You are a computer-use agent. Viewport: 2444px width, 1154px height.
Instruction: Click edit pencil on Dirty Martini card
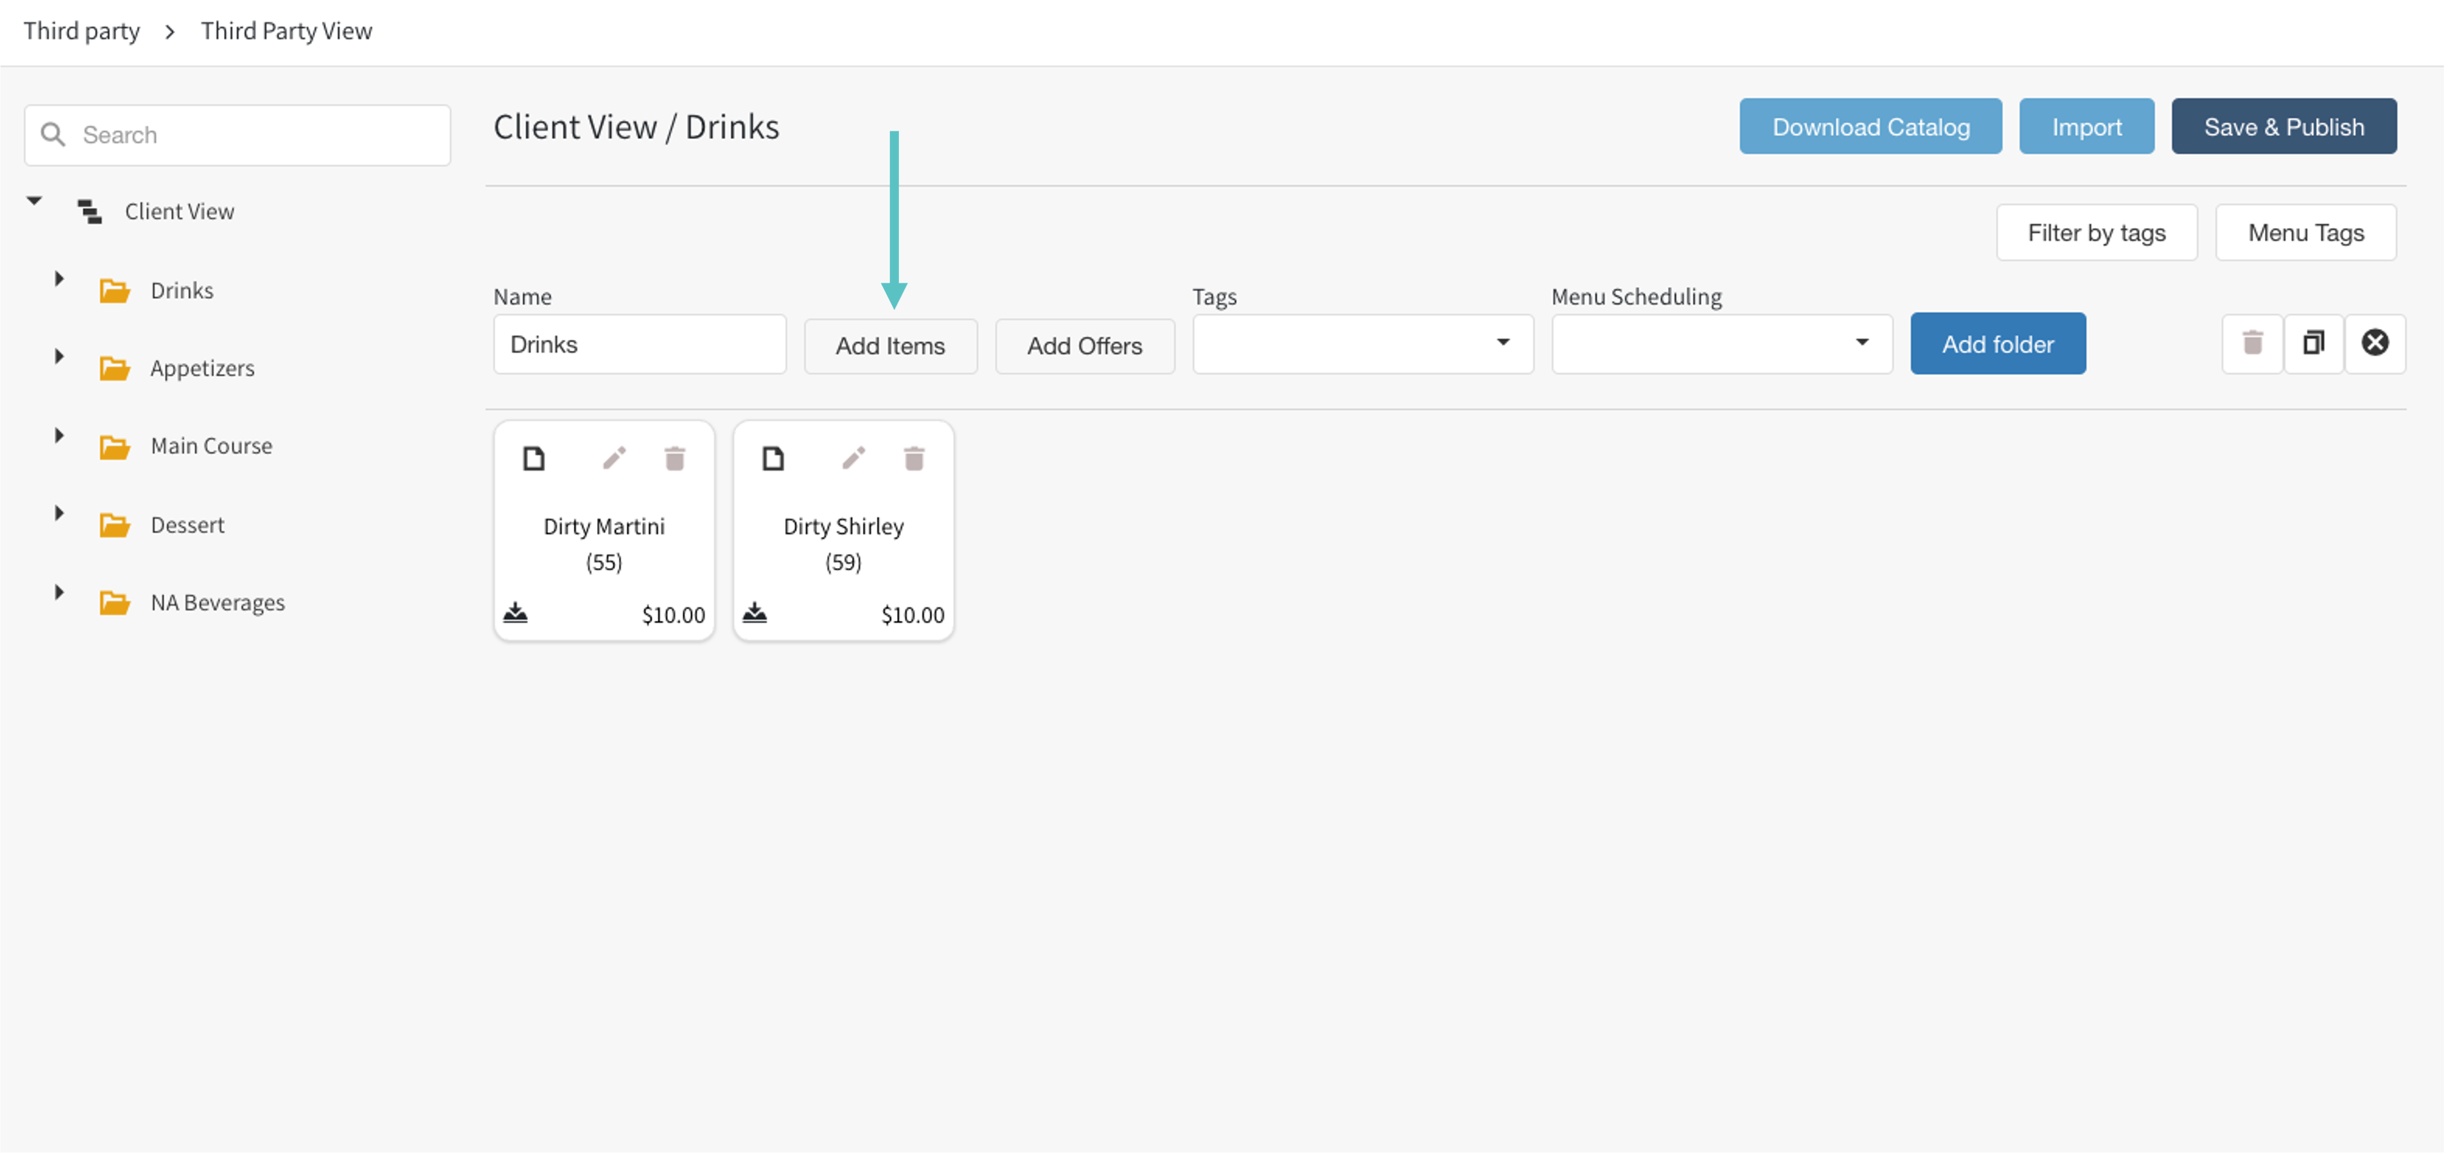[614, 459]
